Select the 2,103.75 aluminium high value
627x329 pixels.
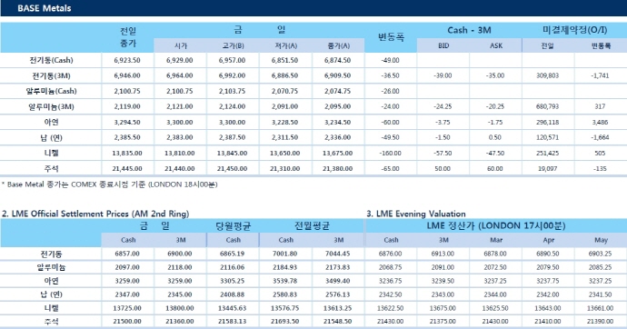[233, 91]
